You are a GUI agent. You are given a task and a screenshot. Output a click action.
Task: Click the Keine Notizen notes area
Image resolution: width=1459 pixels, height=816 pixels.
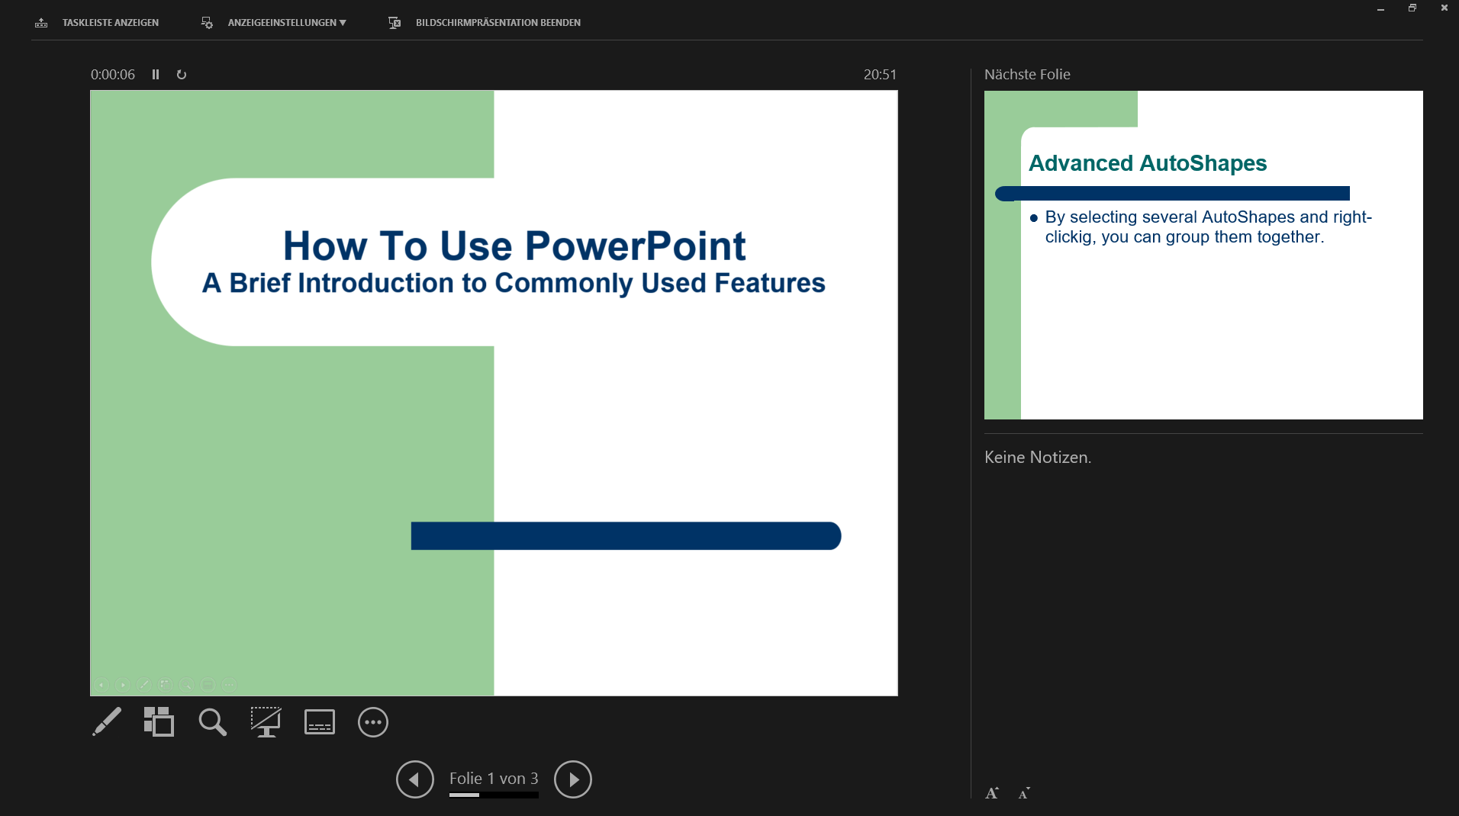(x=1038, y=458)
